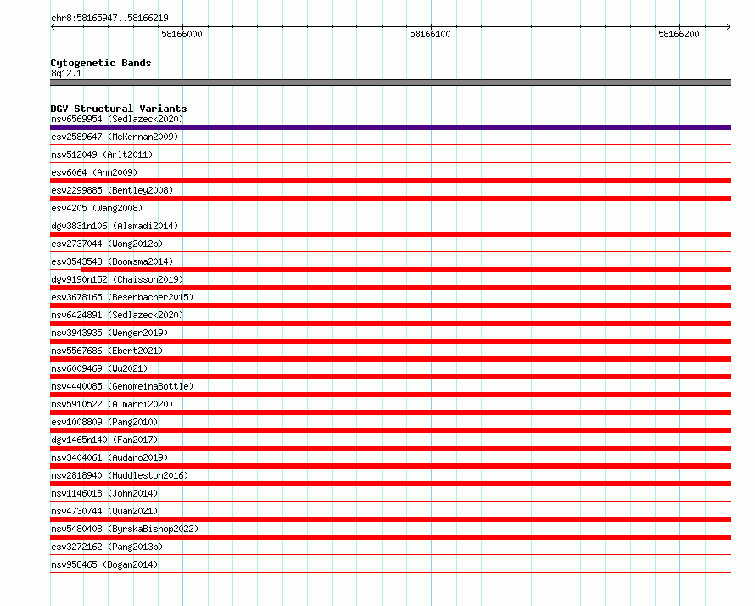This screenshot has width=755, height=606.
Task: Select variant nsv958465 (Dogan2014)
Action: coord(104,564)
